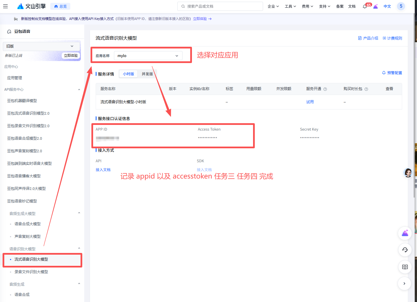
Task: Collapse the 音频生成 group
Action: pos(79,284)
